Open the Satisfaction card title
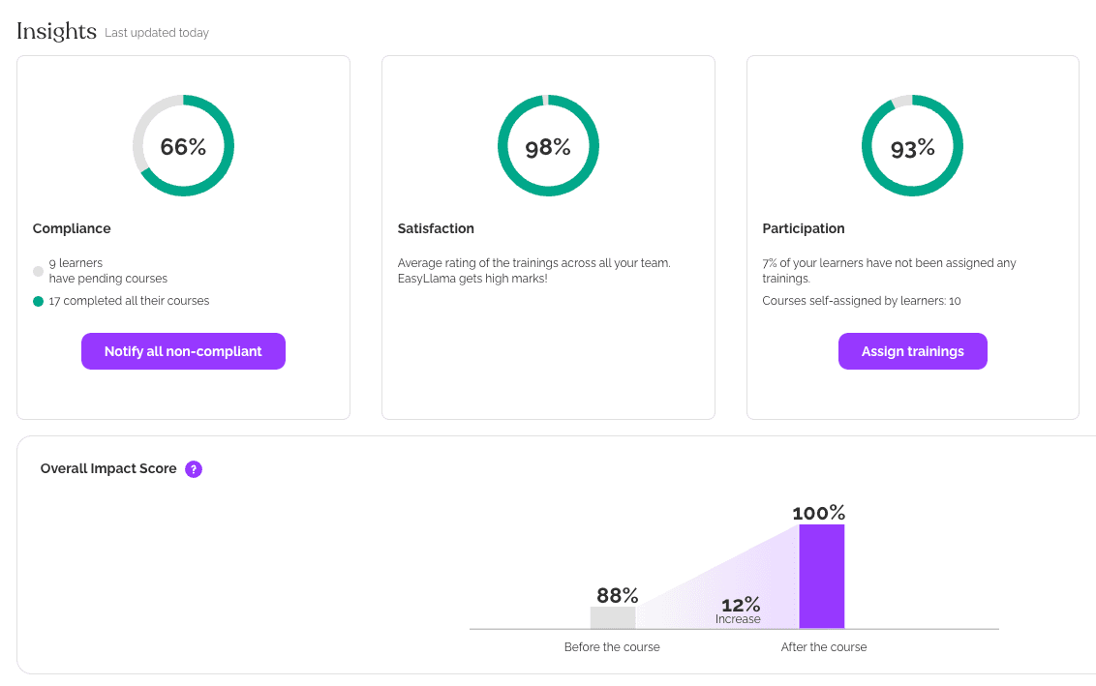1096x686 pixels. tap(436, 228)
